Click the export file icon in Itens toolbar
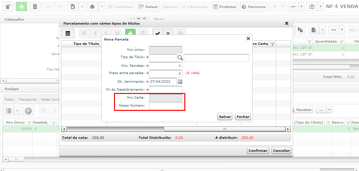This screenshot has height=171, width=359. pos(314,30)
